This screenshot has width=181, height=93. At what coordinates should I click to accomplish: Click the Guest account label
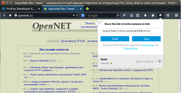click(104, 59)
